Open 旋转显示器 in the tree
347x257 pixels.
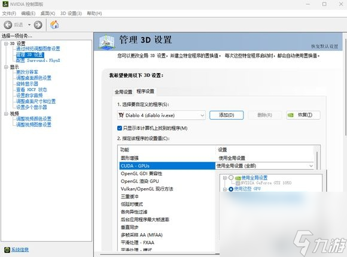[27, 84]
